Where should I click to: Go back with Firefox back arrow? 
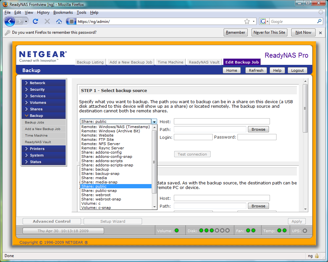(x=10, y=21)
